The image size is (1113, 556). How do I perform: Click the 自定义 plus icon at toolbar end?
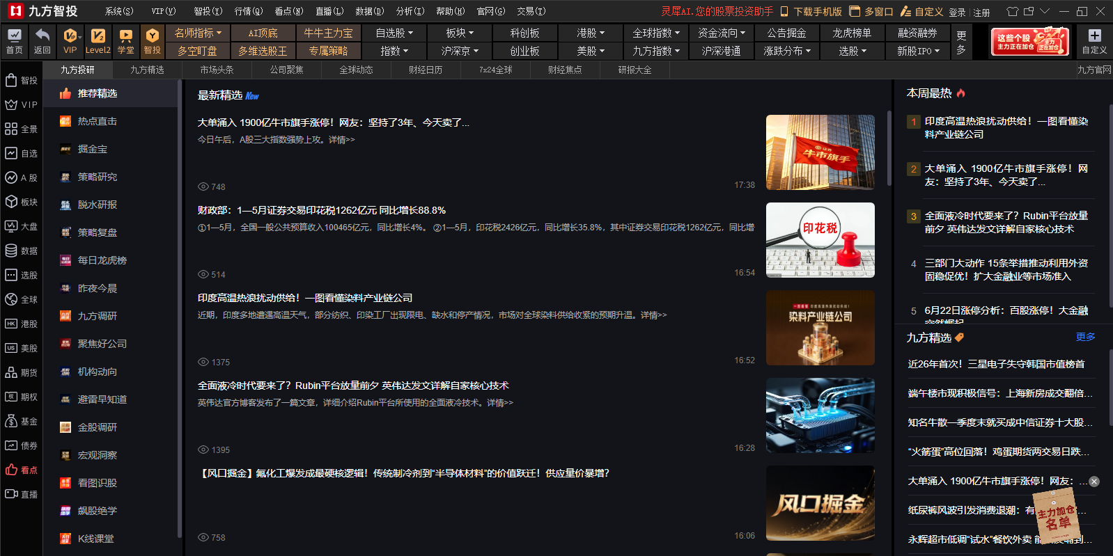tap(1094, 41)
